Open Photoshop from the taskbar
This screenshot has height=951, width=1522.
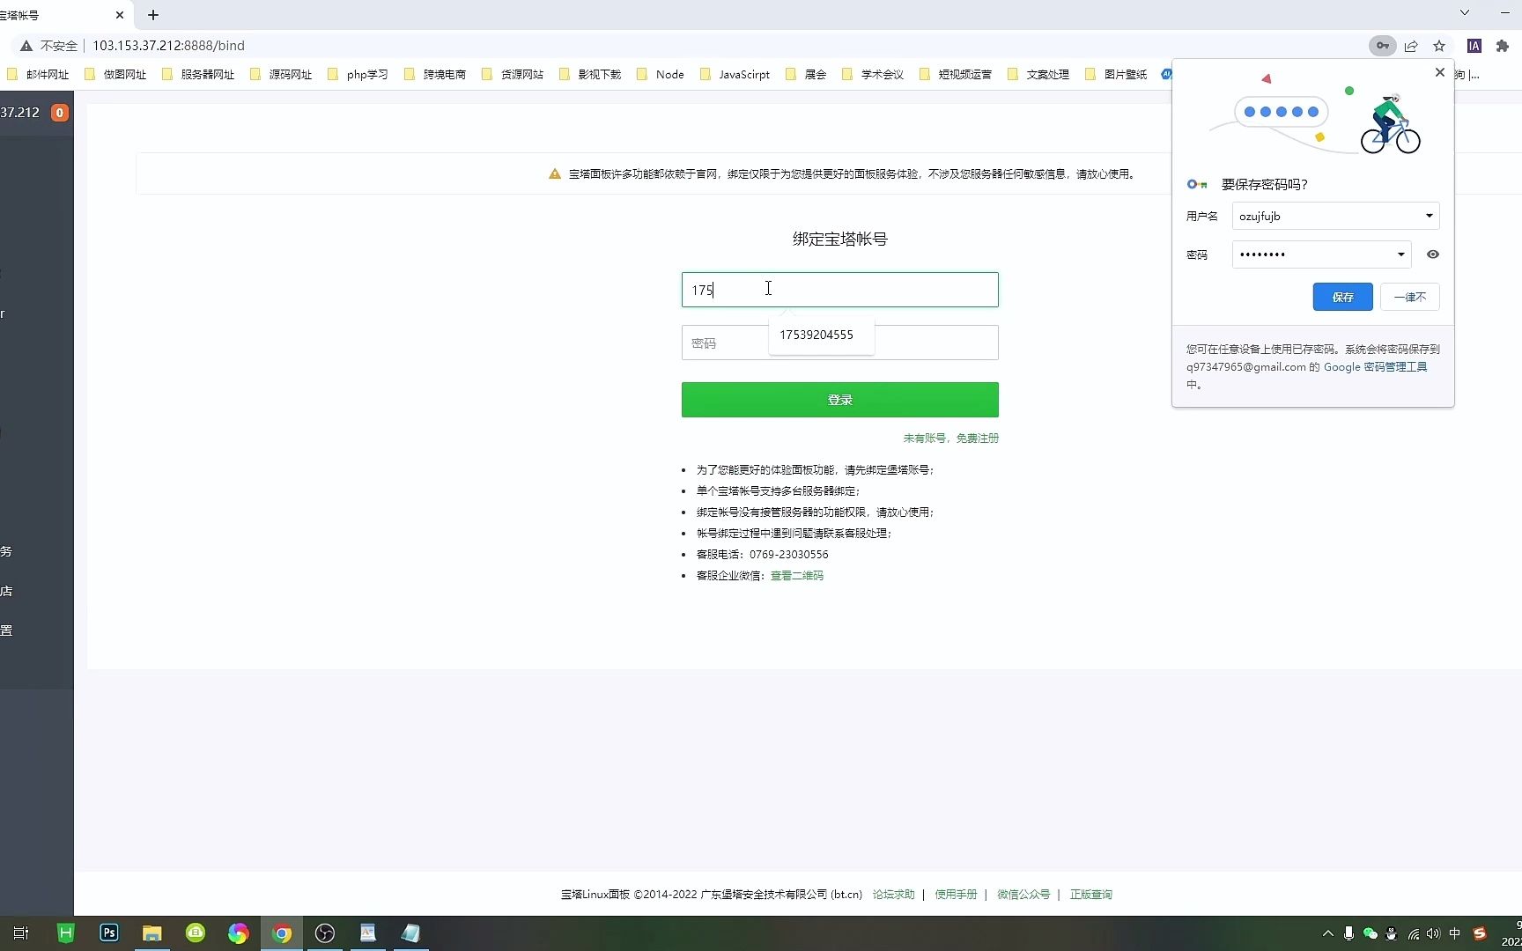pos(109,933)
